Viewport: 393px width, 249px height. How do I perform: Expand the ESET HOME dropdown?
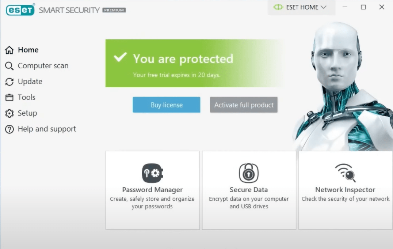click(x=301, y=7)
